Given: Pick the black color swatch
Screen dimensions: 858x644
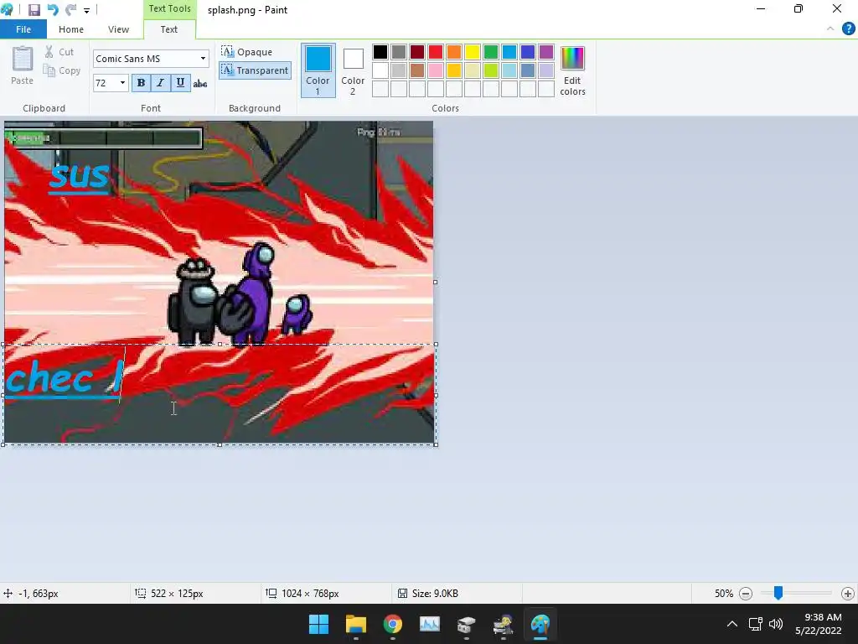Looking at the screenshot, I should [380, 52].
